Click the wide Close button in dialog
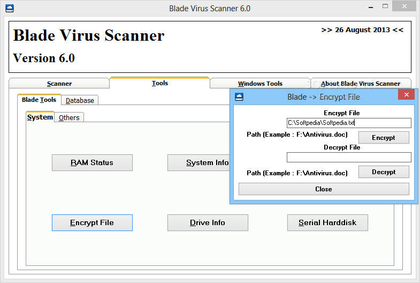420x283 pixels. (324, 189)
